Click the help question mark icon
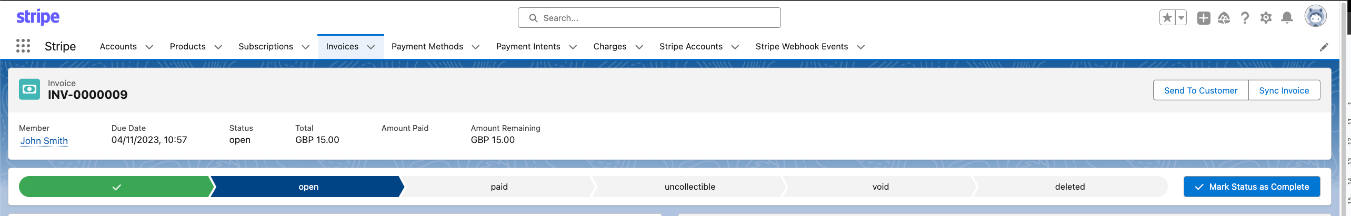1351x216 pixels. pos(1245,18)
